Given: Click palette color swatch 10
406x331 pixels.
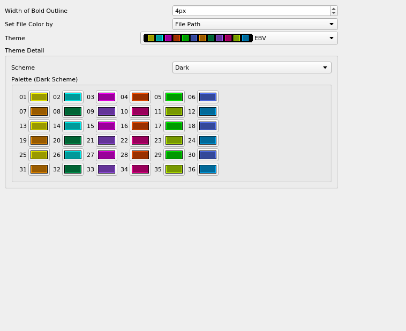Looking at the screenshot, I should [140, 111].
